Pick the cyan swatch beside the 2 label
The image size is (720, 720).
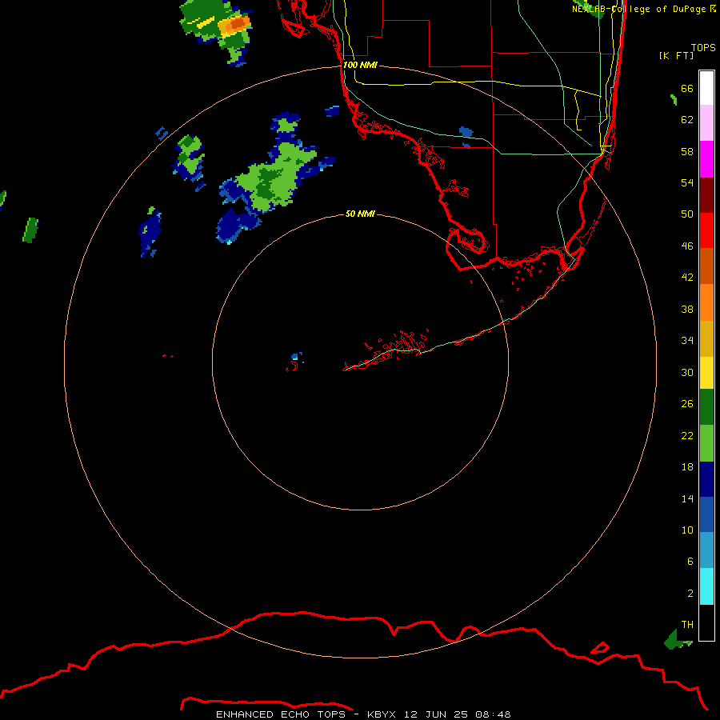click(706, 586)
